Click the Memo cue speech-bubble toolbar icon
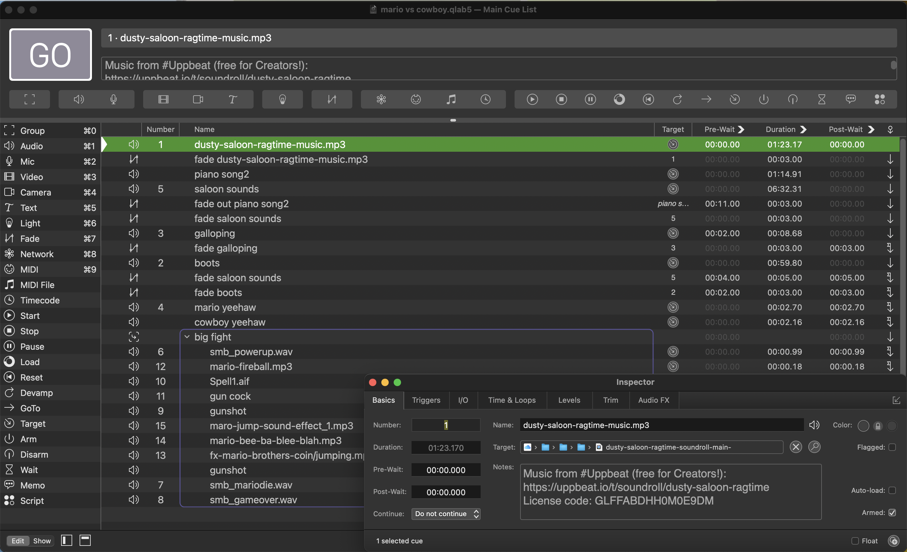This screenshot has height=552, width=907. pos(850,99)
